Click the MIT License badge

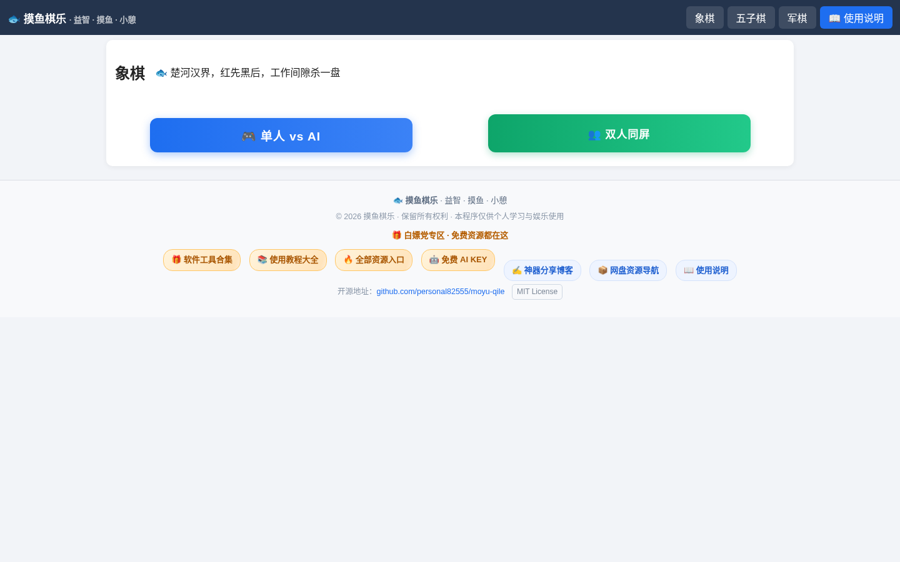click(x=537, y=292)
